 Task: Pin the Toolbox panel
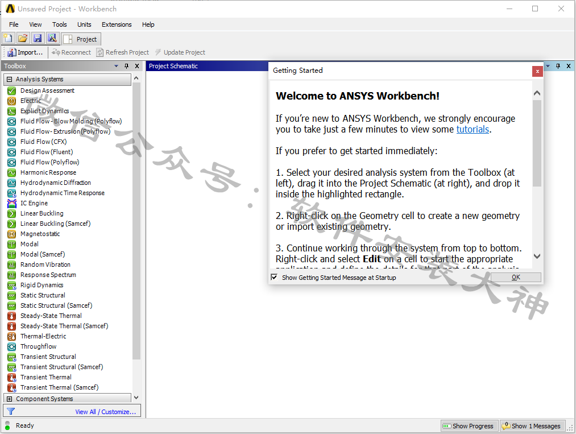(x=126, y=66)
